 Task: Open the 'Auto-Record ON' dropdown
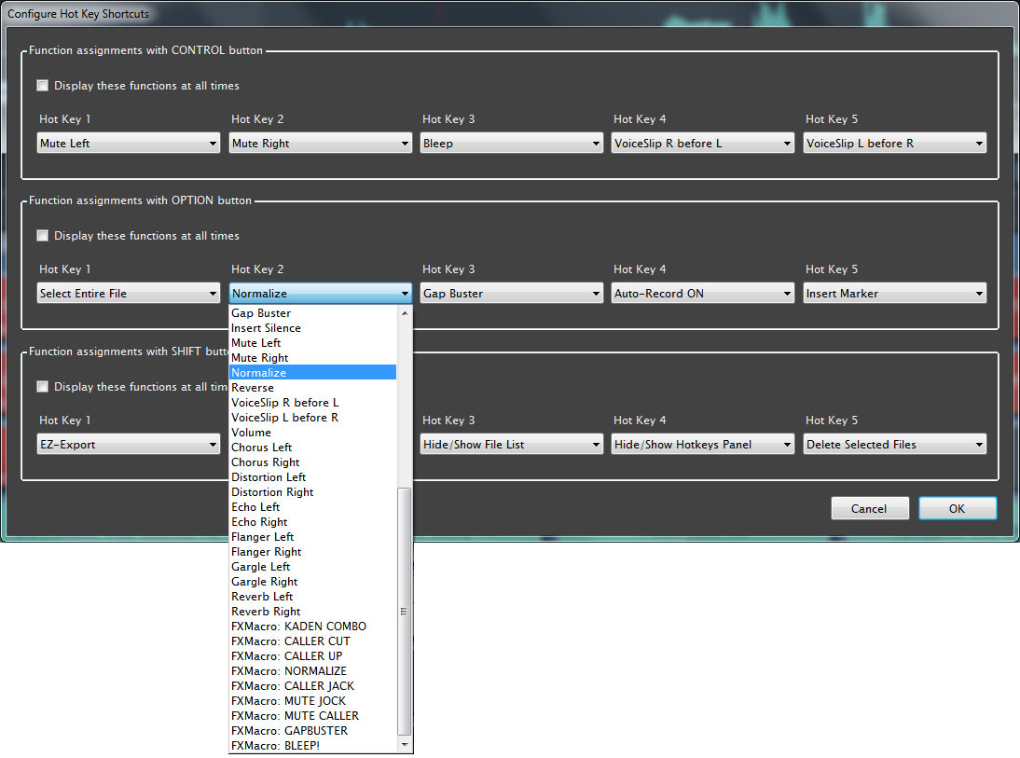point(703,294)
